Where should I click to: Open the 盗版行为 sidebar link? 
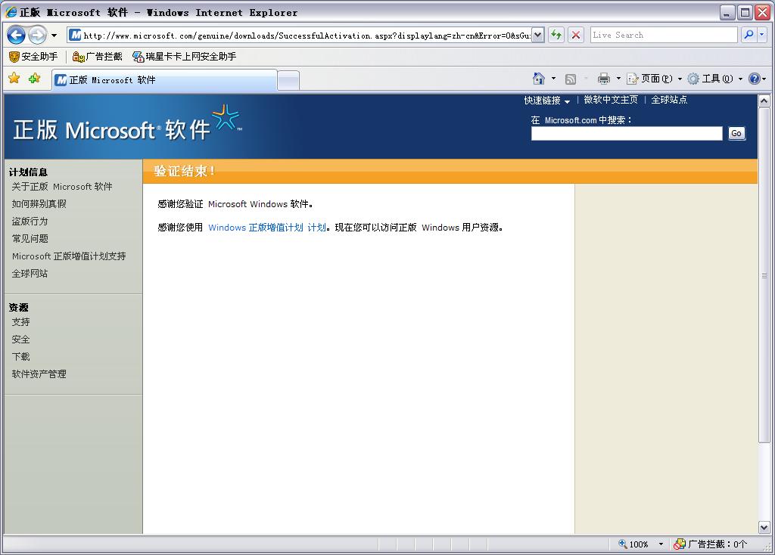(x=30, y=222)
